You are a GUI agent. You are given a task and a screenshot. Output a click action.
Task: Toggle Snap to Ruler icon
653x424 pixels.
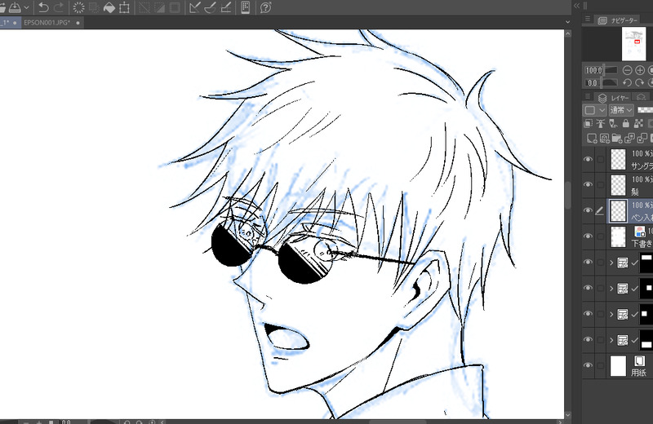point(194,7)
